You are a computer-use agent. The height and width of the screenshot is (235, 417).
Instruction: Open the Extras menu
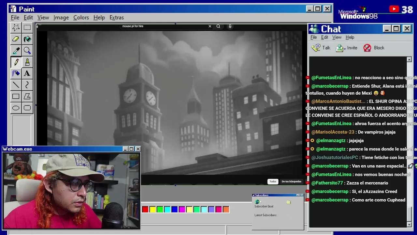tap(117, 17)
